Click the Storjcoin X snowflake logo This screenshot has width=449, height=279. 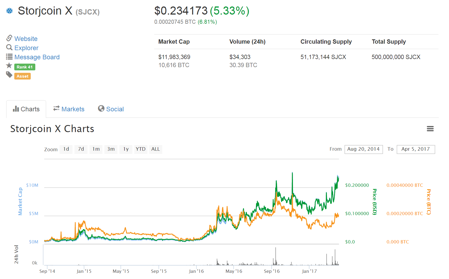tap(9, 11)
